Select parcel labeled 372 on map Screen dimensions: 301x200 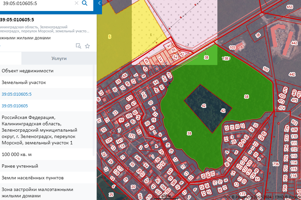132,136
